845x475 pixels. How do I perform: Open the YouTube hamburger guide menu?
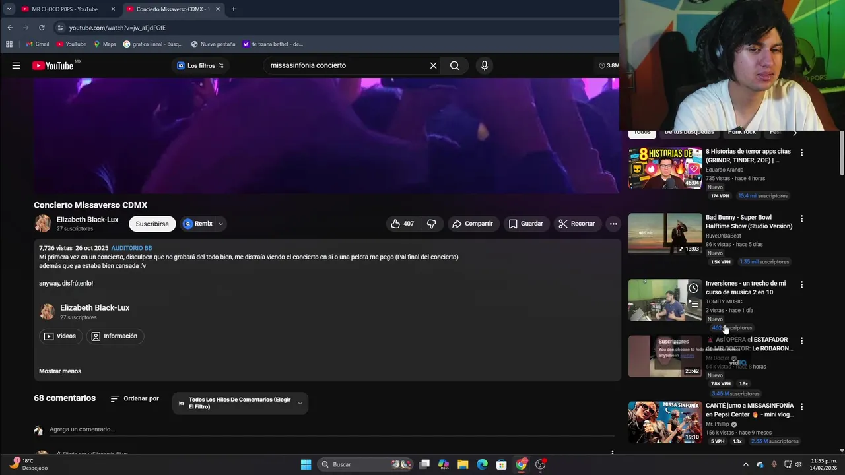[17, 65]
